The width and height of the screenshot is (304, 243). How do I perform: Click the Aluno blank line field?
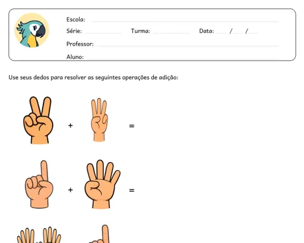(182, 58)
